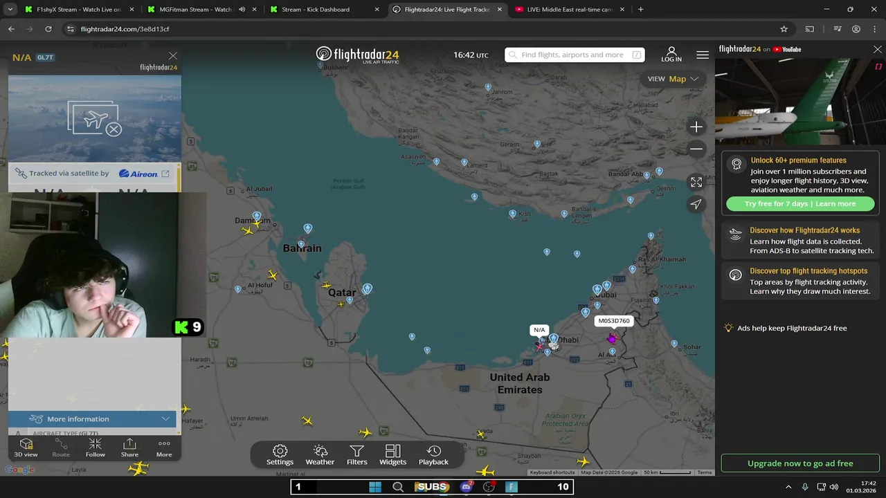
Task: Center map on my location
Action: (696, 204)
